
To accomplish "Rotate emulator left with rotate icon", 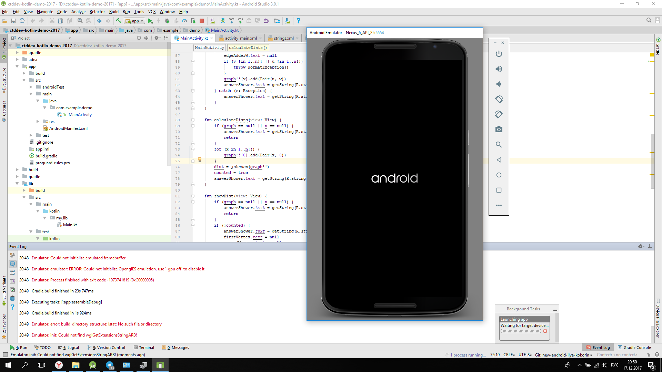I will 499,99.
